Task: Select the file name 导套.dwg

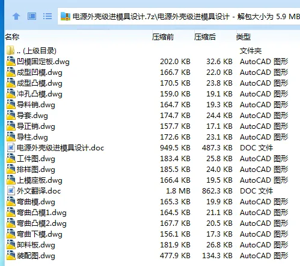Action: coord(32,116)
